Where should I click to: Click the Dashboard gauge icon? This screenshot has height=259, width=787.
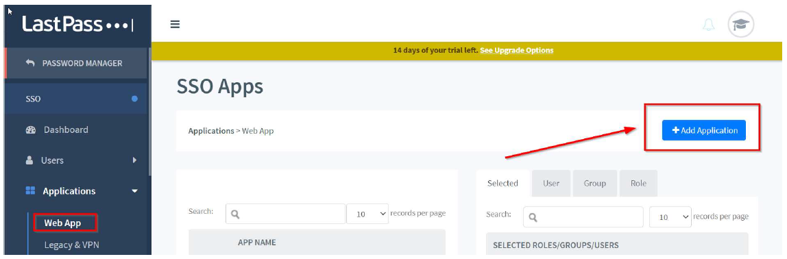coord(31,130)
